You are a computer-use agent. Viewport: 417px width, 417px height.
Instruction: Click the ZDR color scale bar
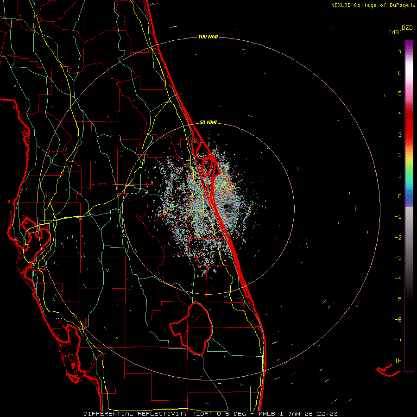point(409,206)
